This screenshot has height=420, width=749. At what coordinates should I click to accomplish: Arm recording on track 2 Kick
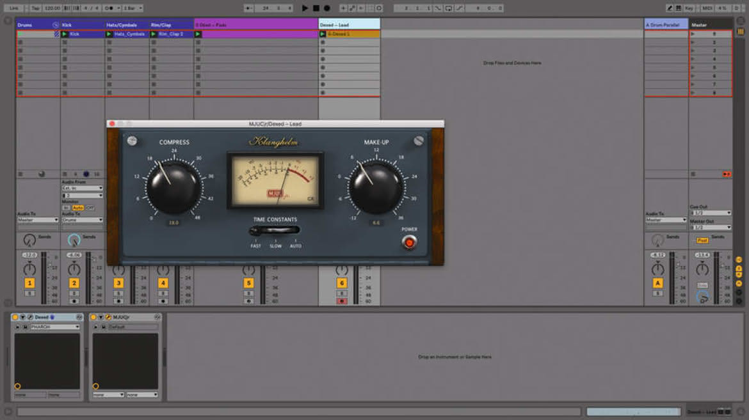point(74,301)
